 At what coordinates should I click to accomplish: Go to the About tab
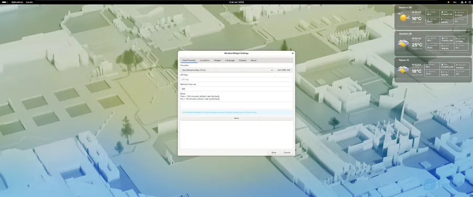pos(253,60)
